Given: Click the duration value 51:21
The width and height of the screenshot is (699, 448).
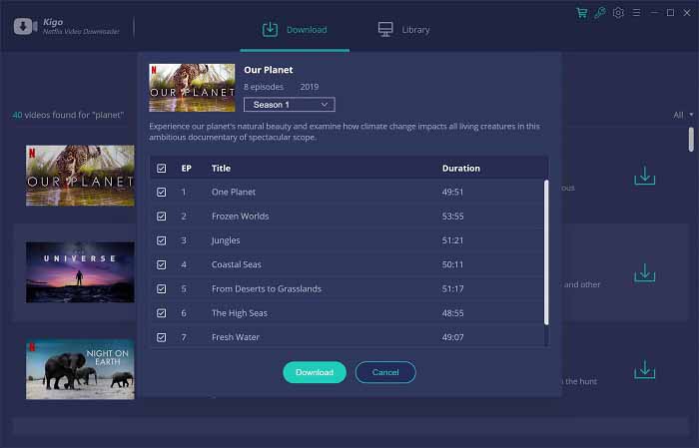Looking at the screenshot, I should coord(452,240).
